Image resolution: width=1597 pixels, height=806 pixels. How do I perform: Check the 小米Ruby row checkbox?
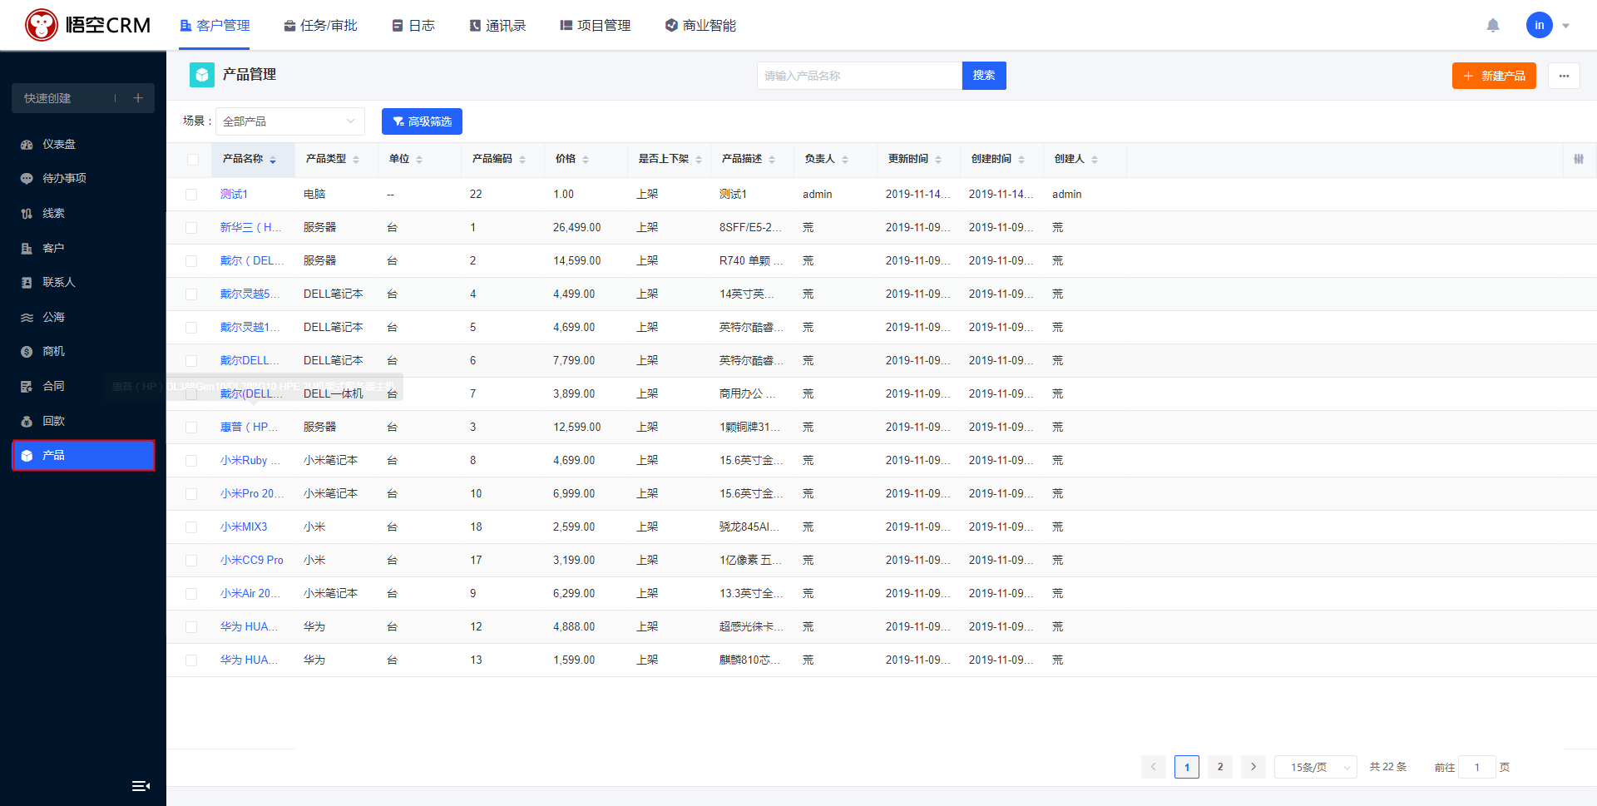click(191, 461)
